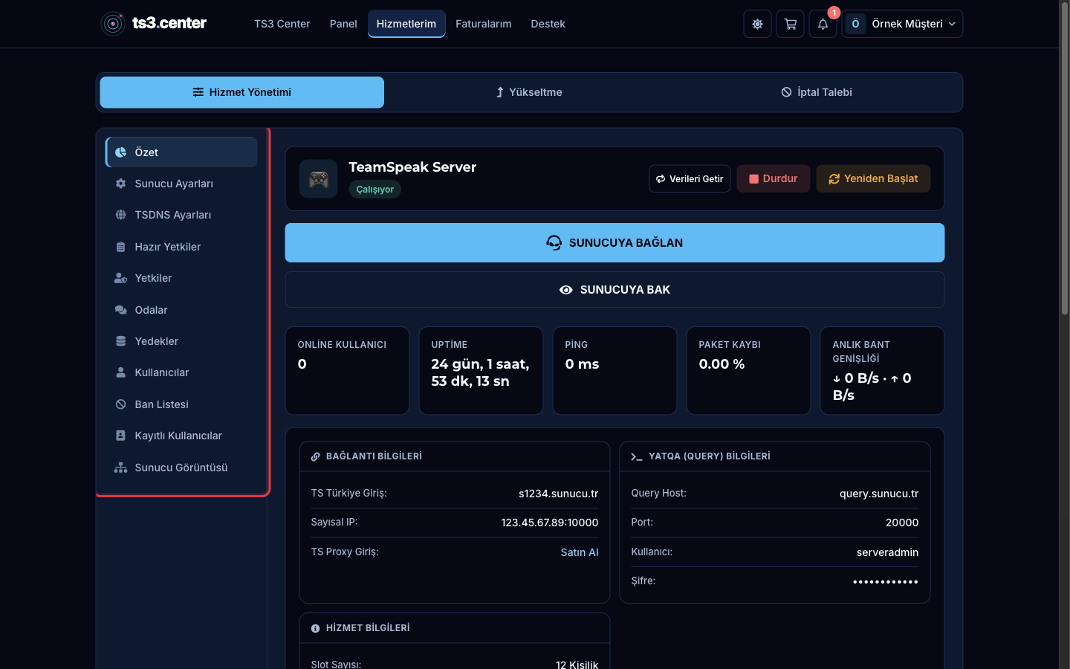Go to Panel in navigation

[x=343, y=24]
